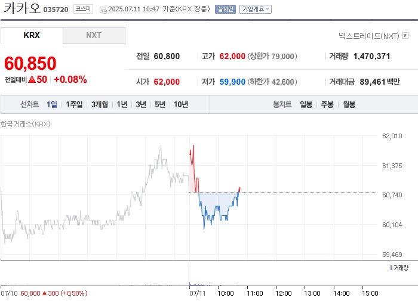Click the 코스피 market badge
This screenshot has width=418, height=307.
(83, 9)
